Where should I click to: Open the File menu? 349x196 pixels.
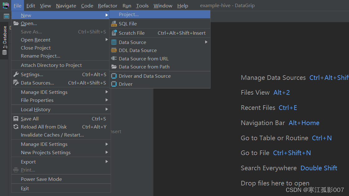pyautogui.click(x=17, y=6)
